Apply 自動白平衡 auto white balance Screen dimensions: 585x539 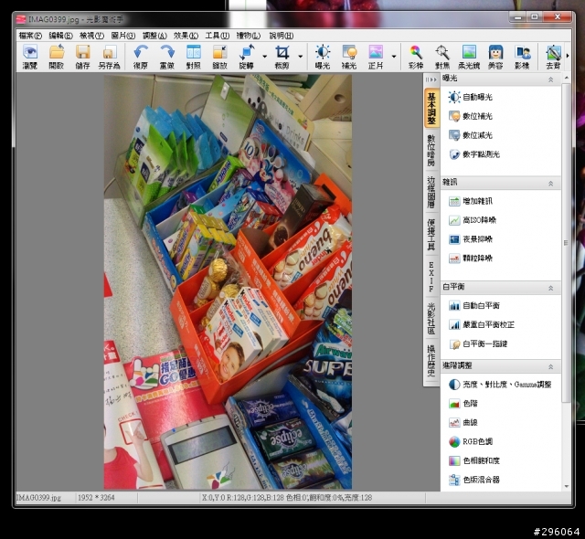(x=473, y=306)
